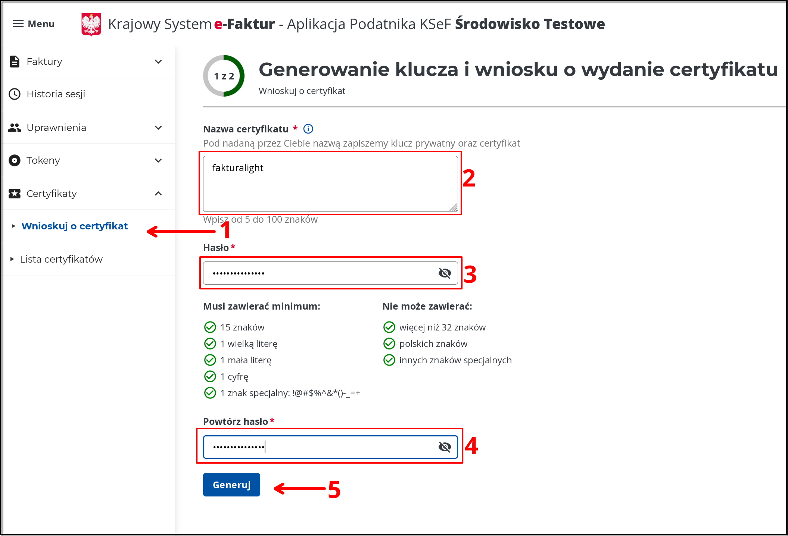The height and width of the screenshot is (536, 788).
Task: Focus the Hasło password field
Action: coord(321,273)
